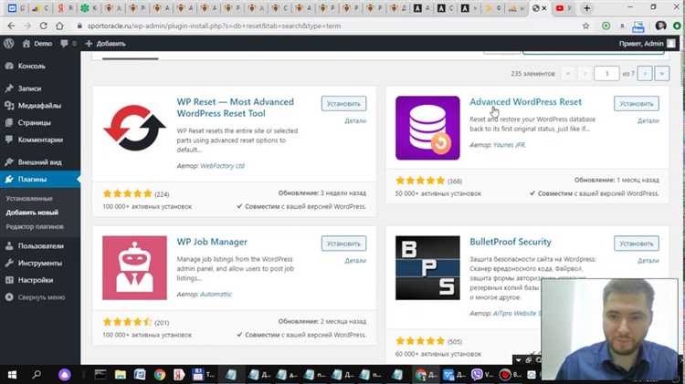685x384 pixels.
Task: Click the comments bubble in admin bar
Action: pos(64,44)
